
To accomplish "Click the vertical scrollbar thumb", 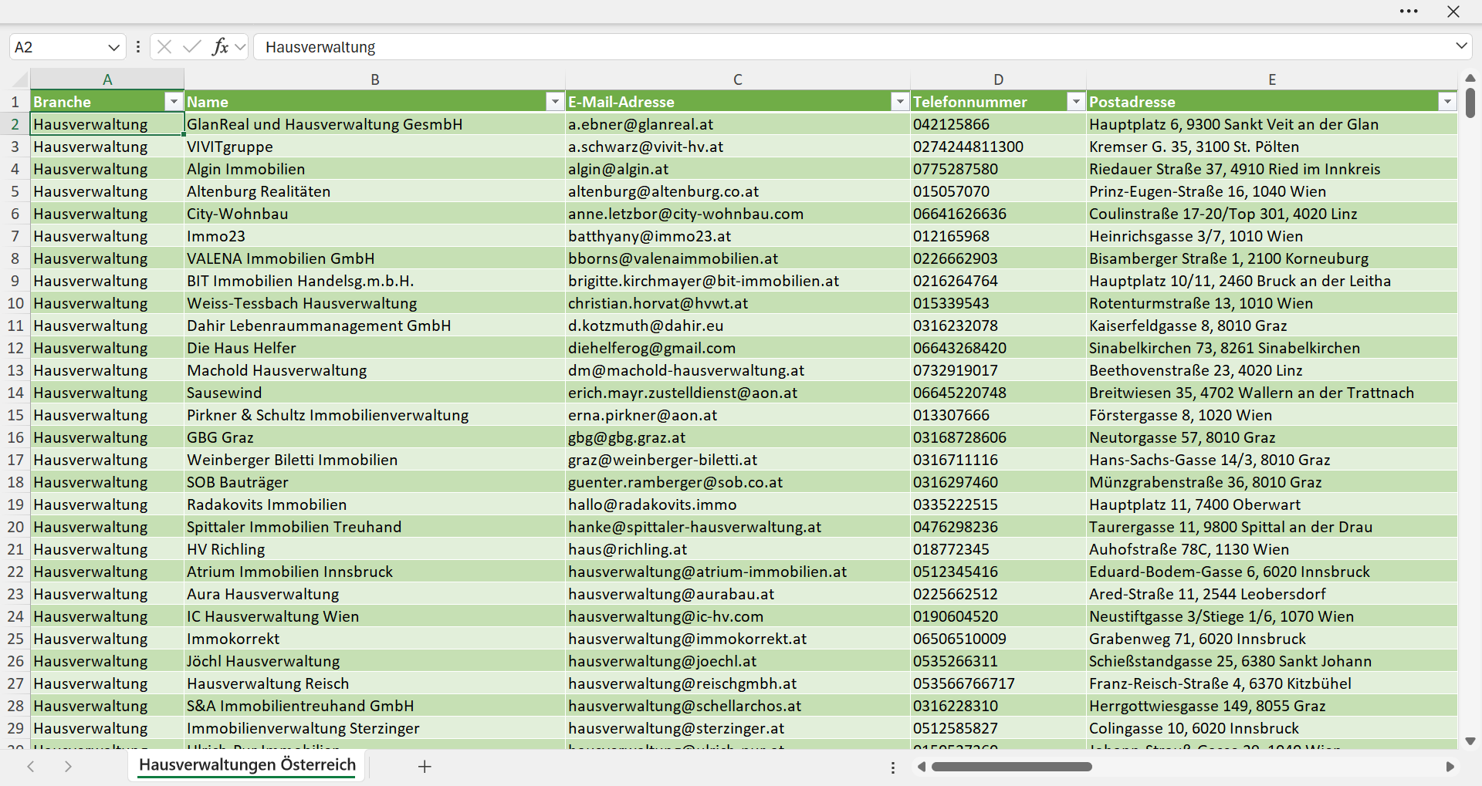I will pyautogui.click(x=1470, y=103).
